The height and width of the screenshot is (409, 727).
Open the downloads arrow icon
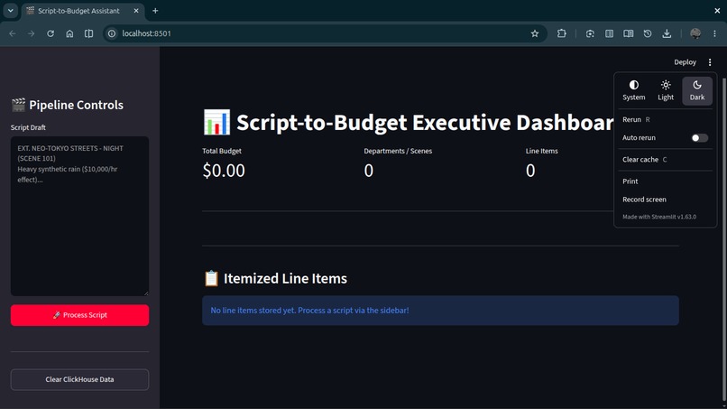coord(667,33)
